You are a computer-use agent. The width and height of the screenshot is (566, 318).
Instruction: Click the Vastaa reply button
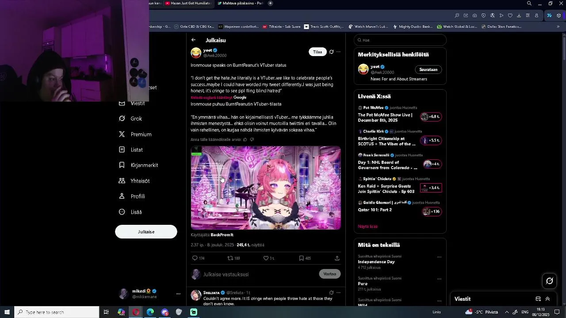(330, 274)
